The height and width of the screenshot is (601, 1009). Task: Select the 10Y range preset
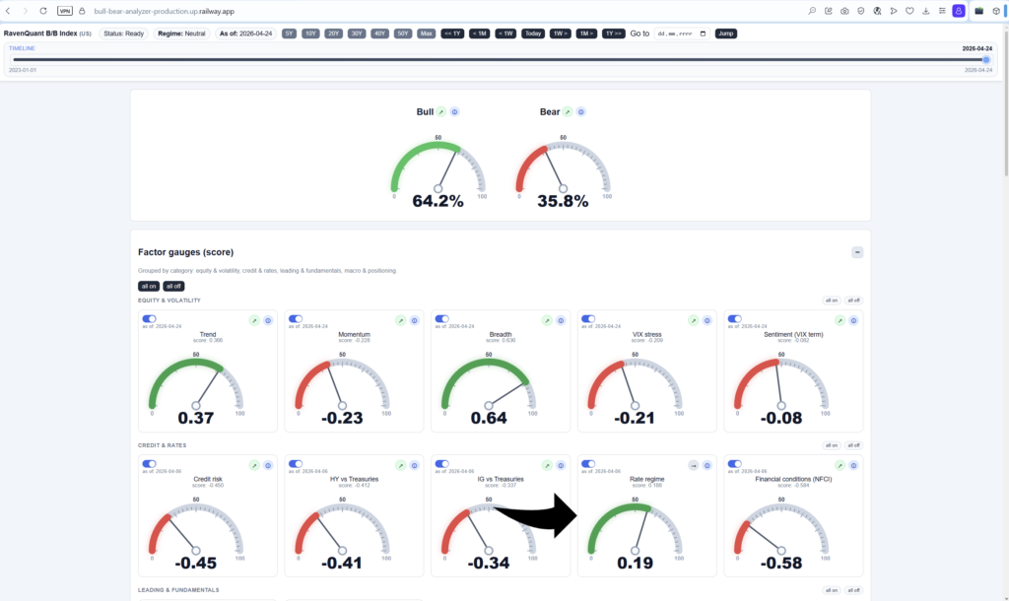pyautogui.click(x=310, y=33)
